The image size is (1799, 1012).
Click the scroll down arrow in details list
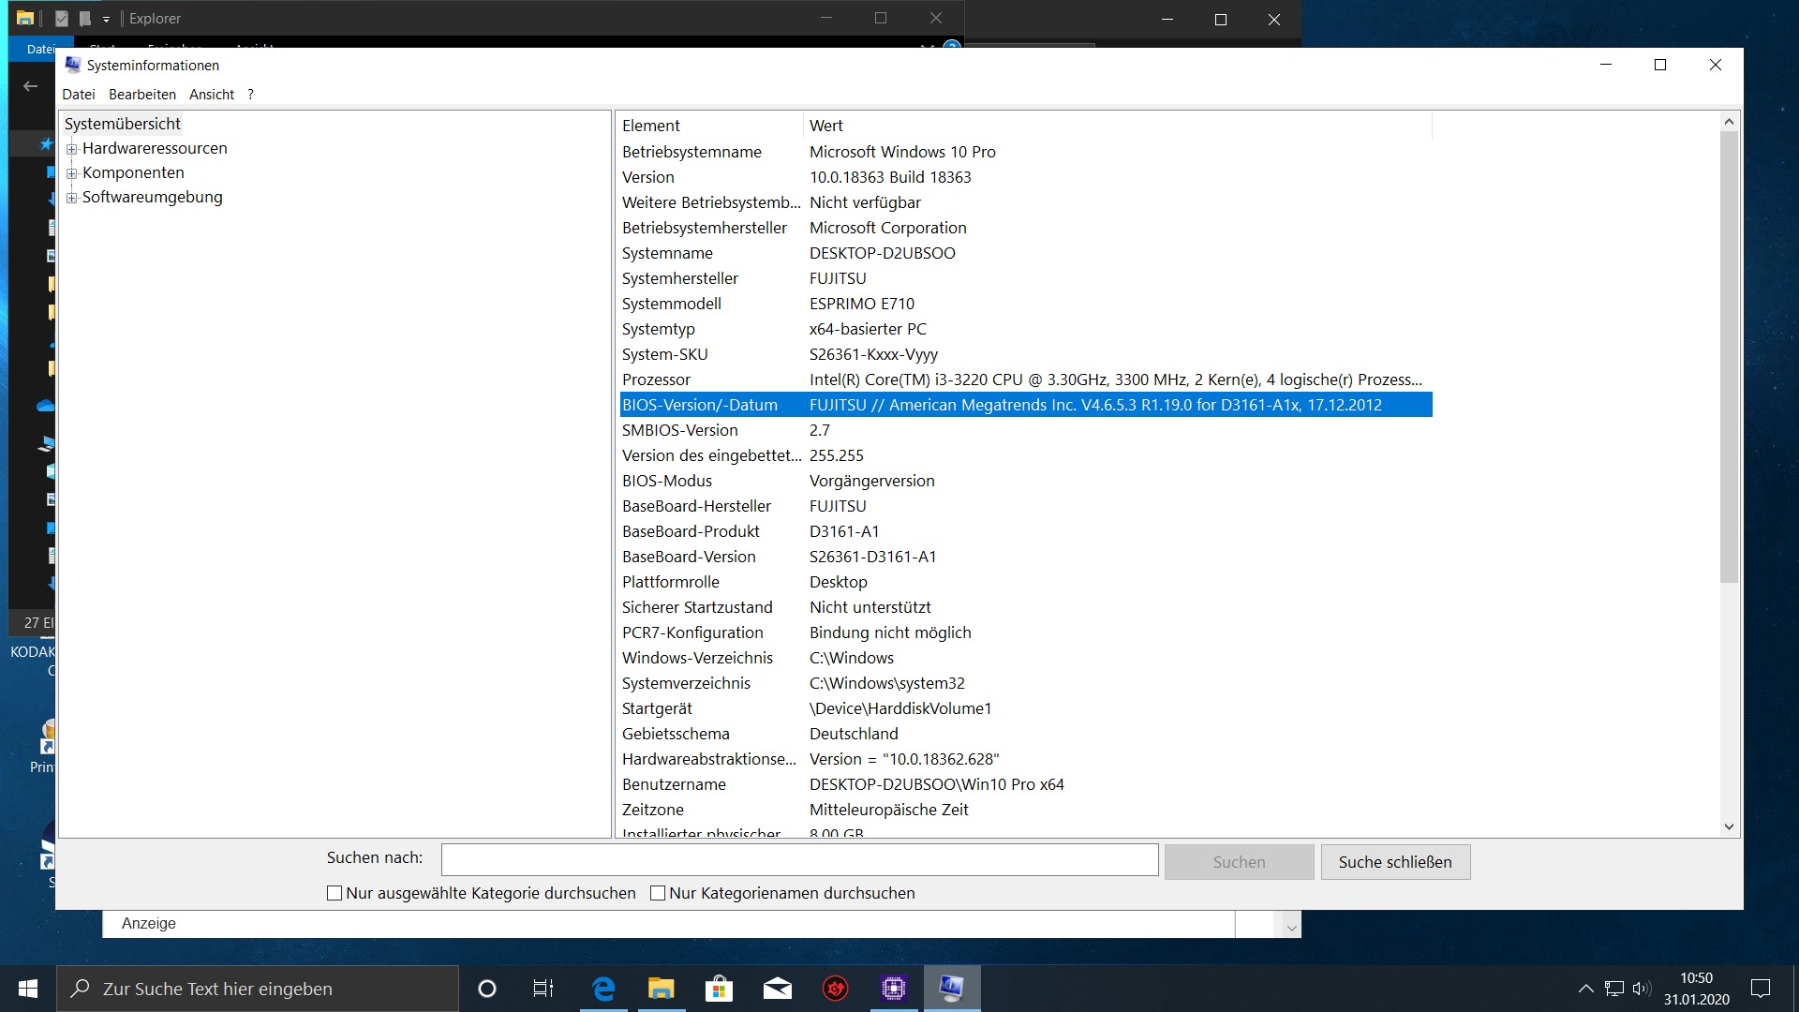click(1729, 826)
